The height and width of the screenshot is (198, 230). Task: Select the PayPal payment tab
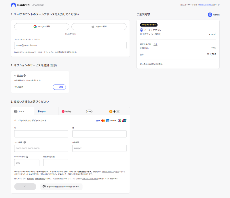[47, 112]
